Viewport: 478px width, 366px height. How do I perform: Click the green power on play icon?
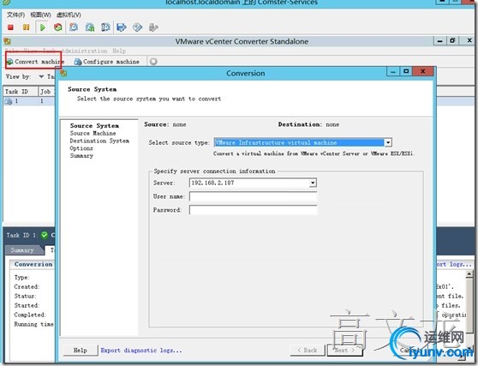click(x=42, y=27)
